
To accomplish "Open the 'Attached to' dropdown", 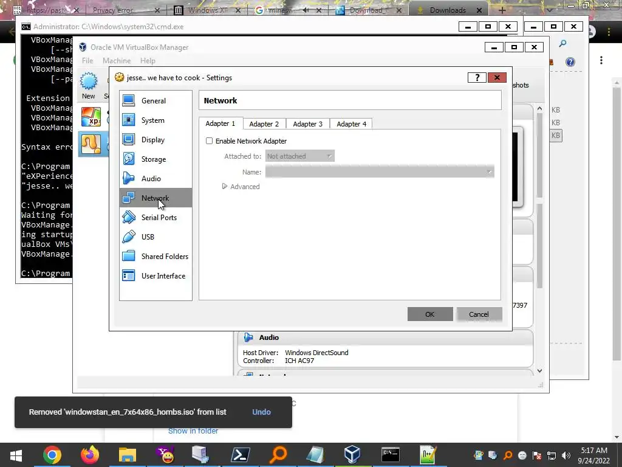I will pos(300,156).
